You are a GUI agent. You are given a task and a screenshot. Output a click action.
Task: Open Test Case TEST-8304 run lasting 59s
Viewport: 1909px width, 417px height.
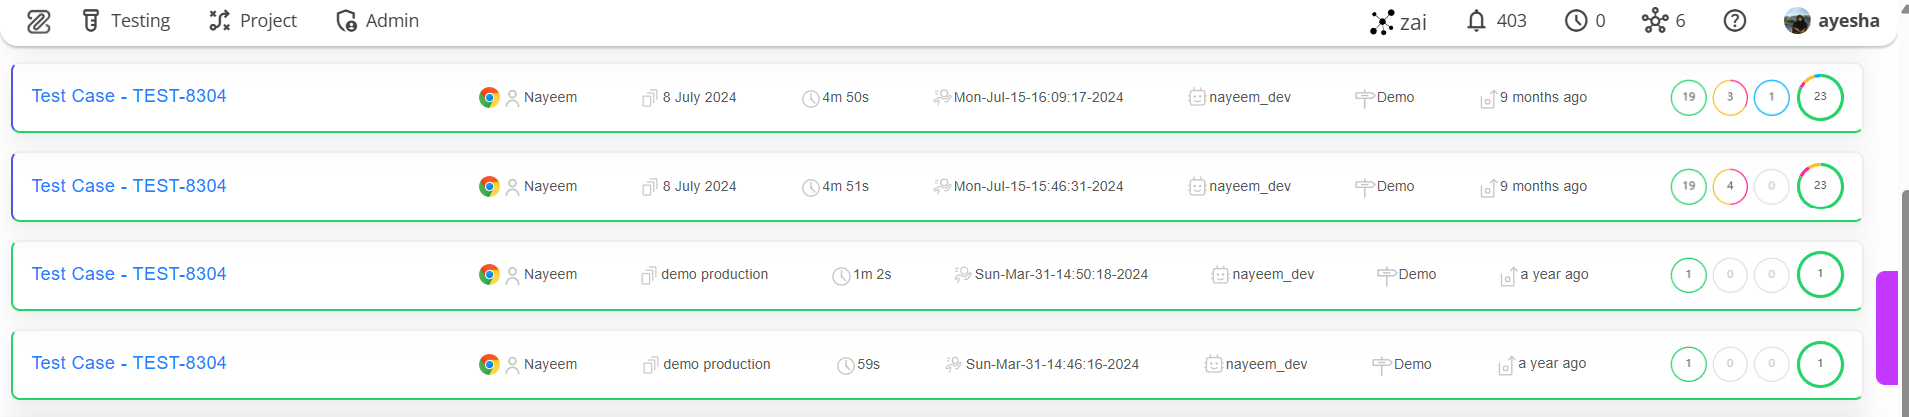(129, 363)
